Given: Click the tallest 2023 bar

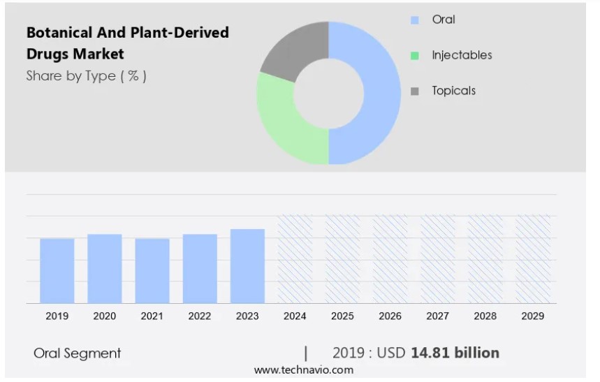Looking at the screenshot, I should pyautogui.click(x=247, y=266).
